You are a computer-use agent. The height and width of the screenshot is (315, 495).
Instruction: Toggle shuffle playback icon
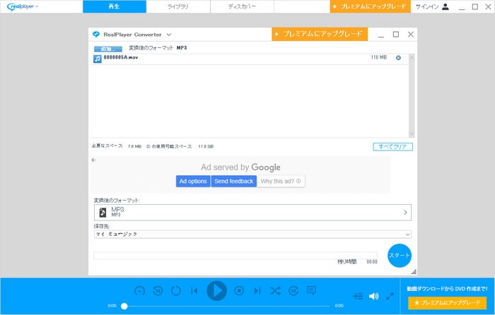pos(275,291)
